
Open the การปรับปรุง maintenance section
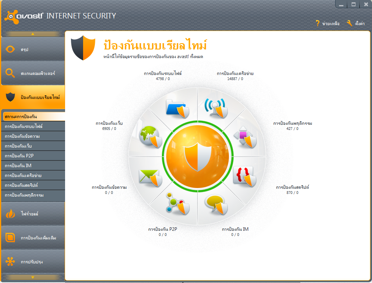coord(33,262)
